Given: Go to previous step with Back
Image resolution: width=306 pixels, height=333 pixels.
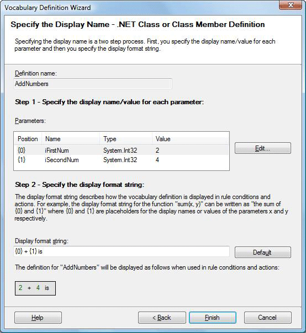Looking at the screenshot, I should 162,318.
